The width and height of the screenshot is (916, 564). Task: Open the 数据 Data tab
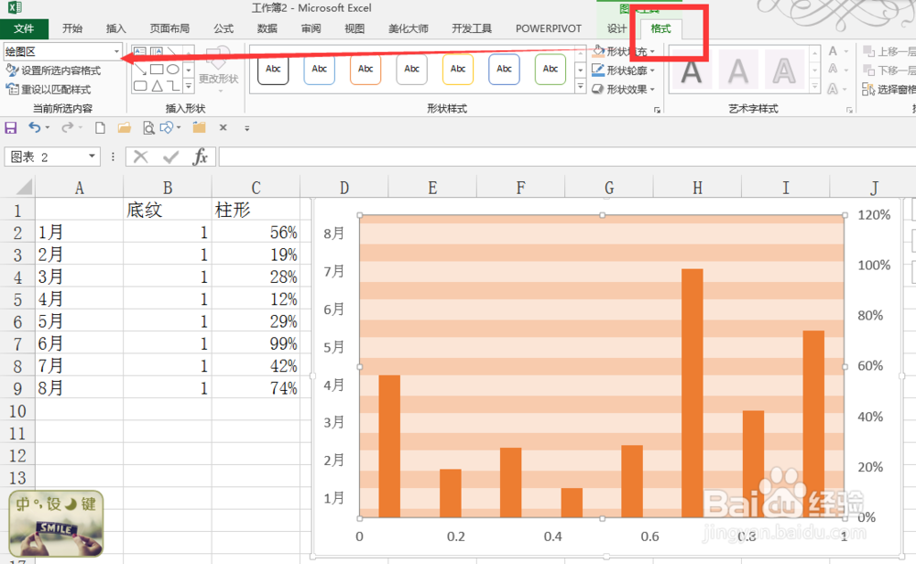tap(267, 28)
